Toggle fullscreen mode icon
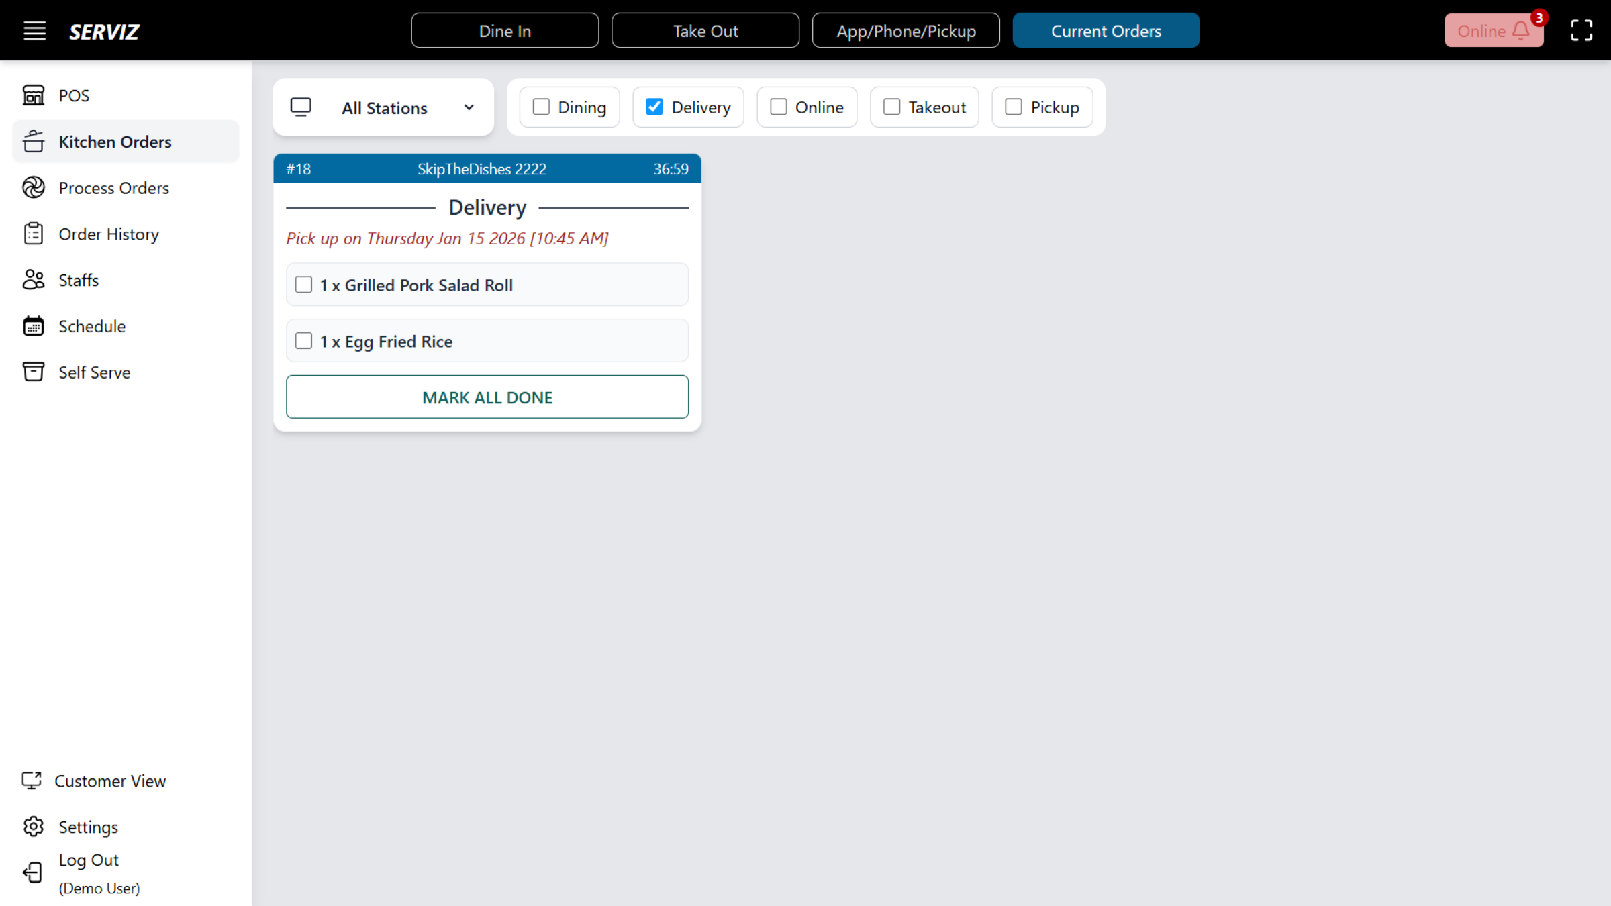This screenshot has width=1611, height=906. (1581, 31)
